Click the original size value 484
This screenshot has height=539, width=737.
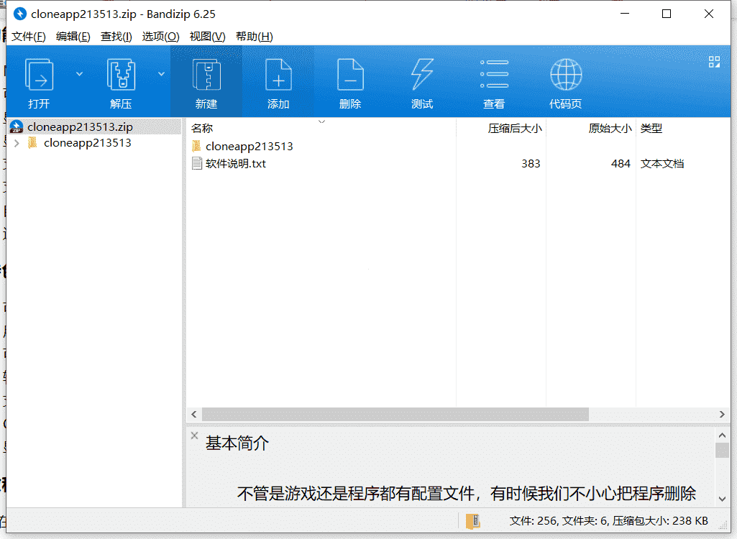coord(621,164)
